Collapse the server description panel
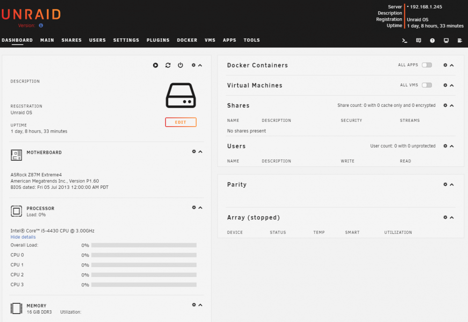This screenshot has width=468, height=322. point(200,65)
